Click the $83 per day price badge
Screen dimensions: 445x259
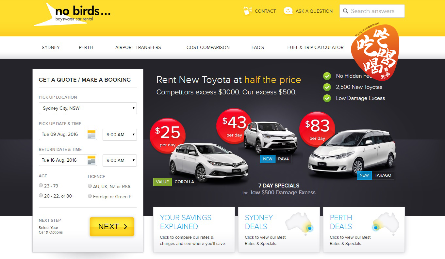click(x=317, y=129)
